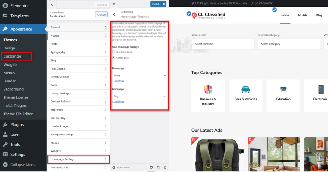Open the living room ad thumbnail
Screen dimensions: 328x172
274,155
